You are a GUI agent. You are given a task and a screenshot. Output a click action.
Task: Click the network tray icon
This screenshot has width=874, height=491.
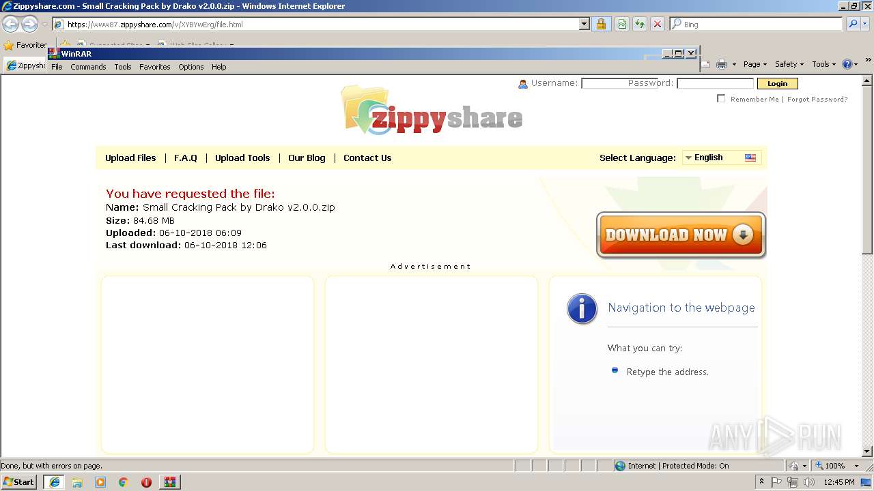793,482
